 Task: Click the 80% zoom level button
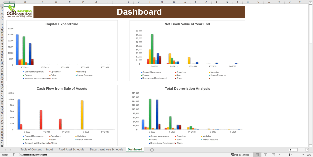(x=309, y=155)
